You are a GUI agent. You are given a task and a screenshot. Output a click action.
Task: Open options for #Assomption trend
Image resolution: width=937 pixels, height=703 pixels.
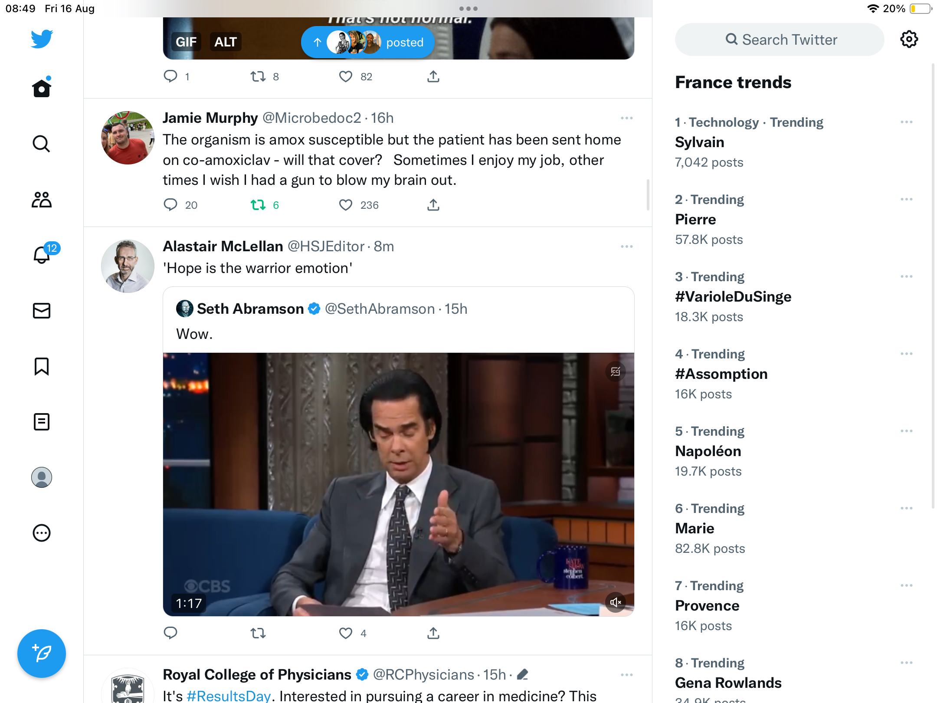(x=907, y=354)
